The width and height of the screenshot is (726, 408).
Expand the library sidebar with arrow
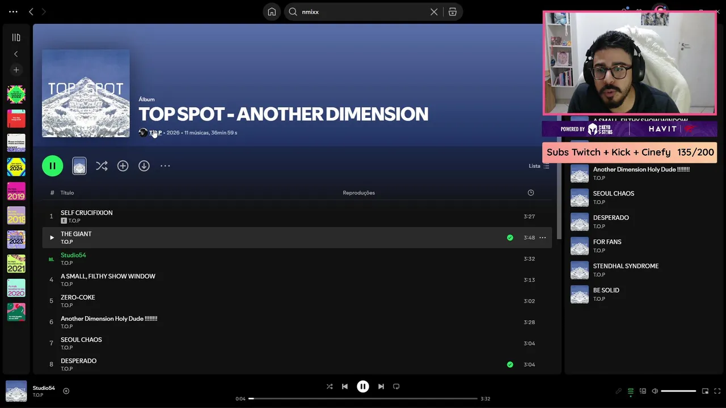coord(16,54)
